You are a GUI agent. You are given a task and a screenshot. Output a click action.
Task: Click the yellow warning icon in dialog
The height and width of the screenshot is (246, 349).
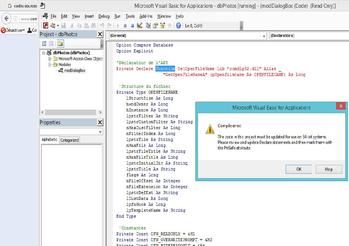pyautogui.click(x=210, y=129)
